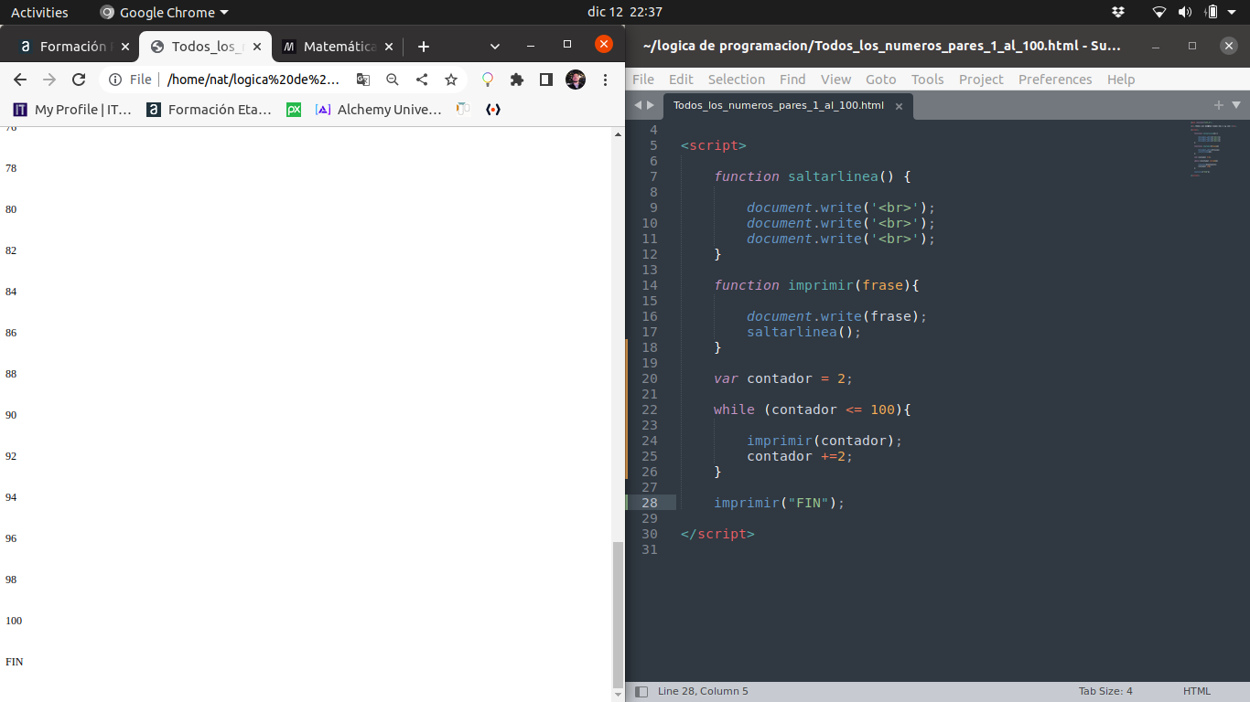Open Sublime Preferences menu
Screen dimensions: 1250x702
coord(1055,80)
